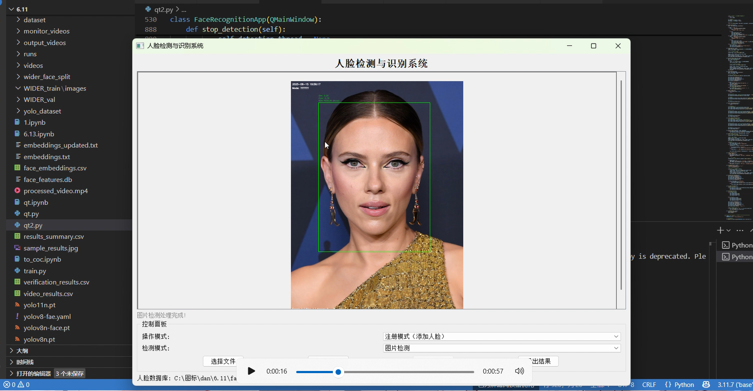Click the sticky line def stop_detection
Screen dimensions: 753x391
pos(236,29)
